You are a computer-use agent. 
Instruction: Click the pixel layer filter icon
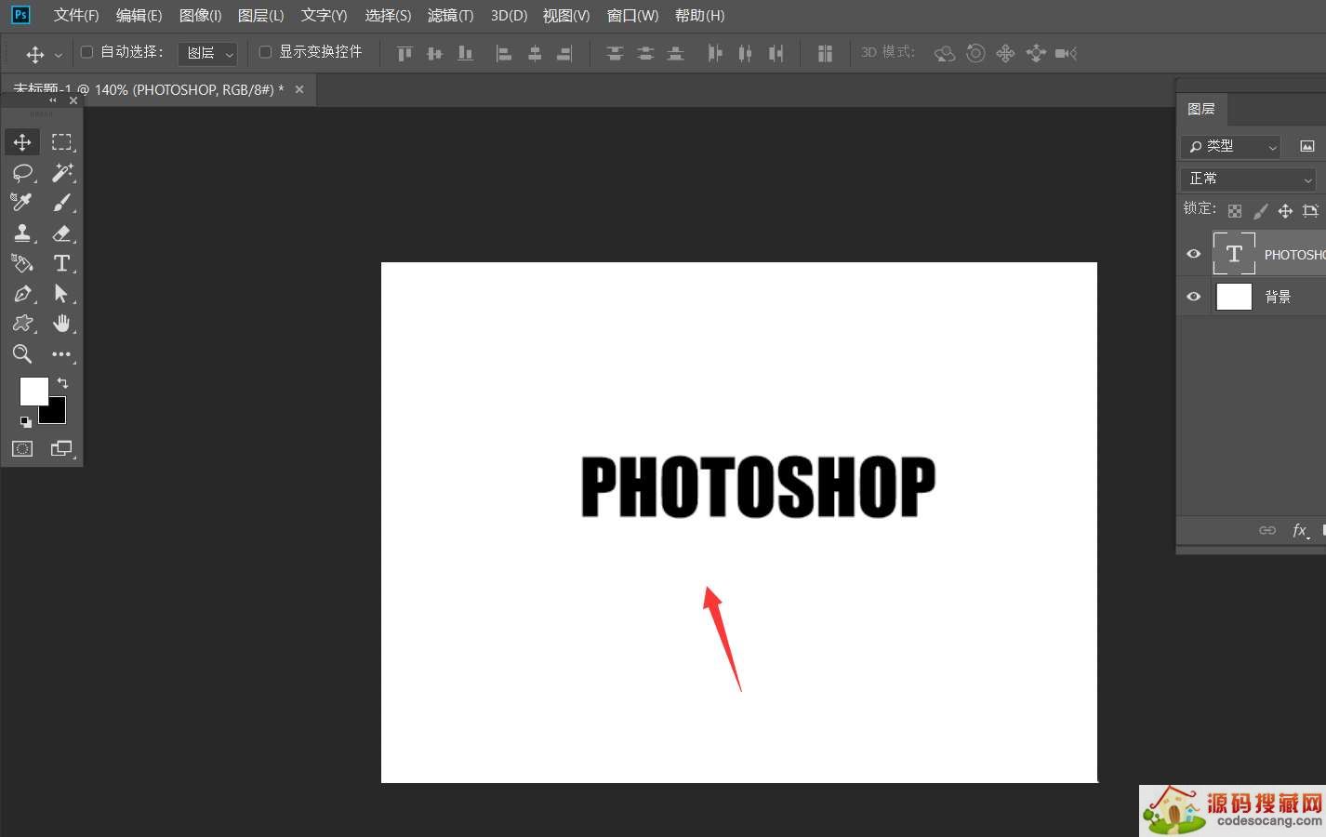point(1307,147)
